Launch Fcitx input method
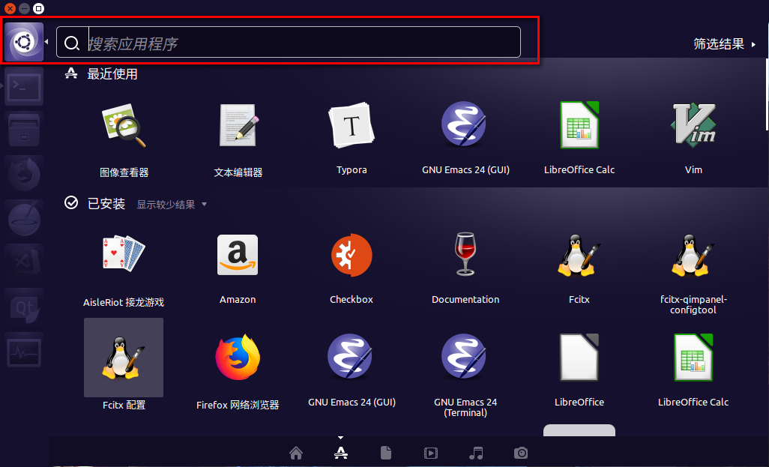This screenshot has height=467, width=769. click(x=579, y=255)
